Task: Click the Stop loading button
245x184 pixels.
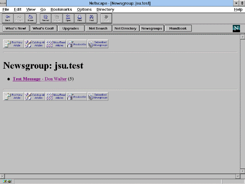Action: (x=106, y=18)
